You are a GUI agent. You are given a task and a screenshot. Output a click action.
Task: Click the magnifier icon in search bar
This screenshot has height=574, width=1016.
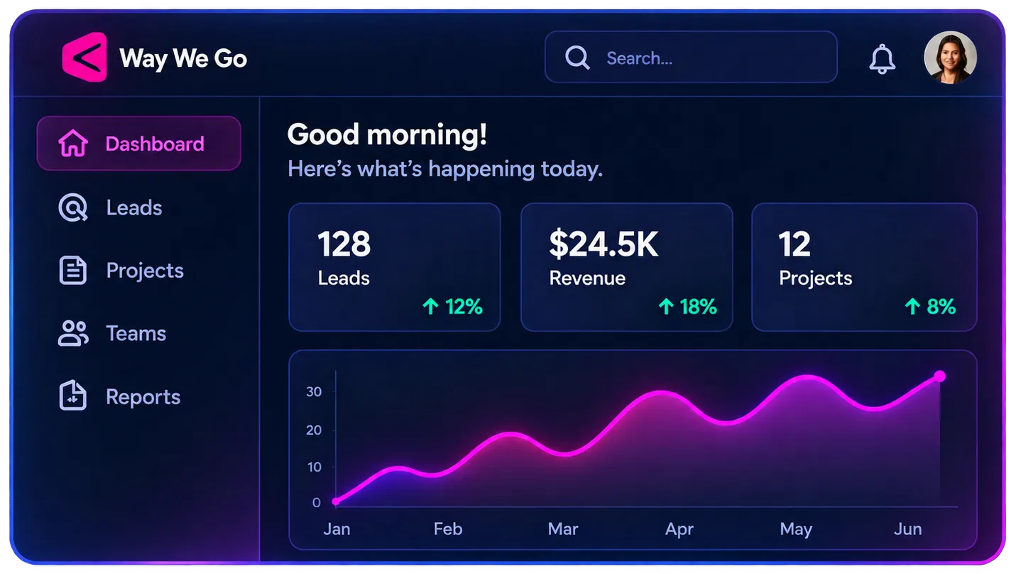pyautogui.click(x=577, y=58)
